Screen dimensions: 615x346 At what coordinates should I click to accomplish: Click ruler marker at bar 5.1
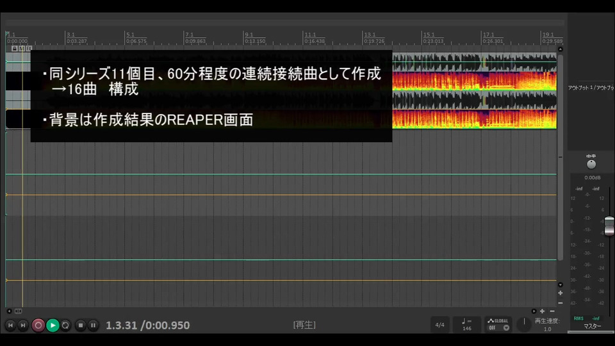coord(130,35)
